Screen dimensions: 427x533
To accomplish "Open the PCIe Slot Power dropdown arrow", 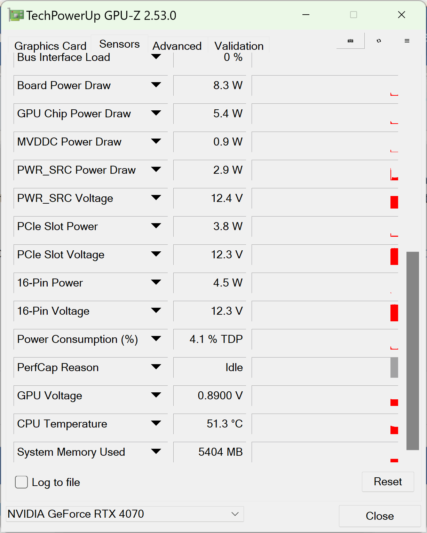I will click(x=156, y=226).
